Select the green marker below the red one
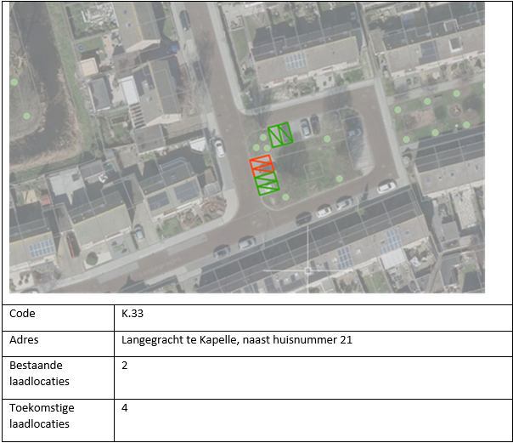 point(267,184)
